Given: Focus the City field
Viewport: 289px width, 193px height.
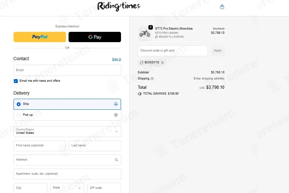Looking at the screenshot, I should pyautogui.click(x=30, y=188).
